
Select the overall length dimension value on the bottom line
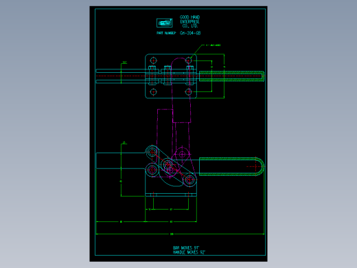point(172,234)
